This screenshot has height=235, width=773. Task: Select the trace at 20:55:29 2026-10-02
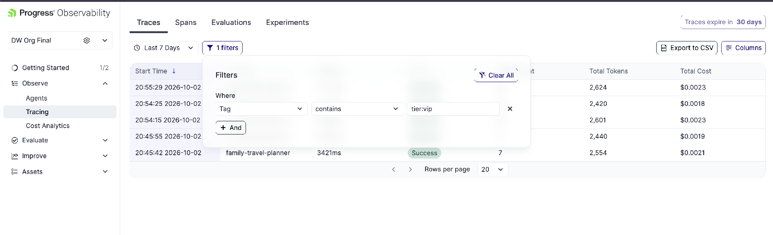(x=168, y=87)
